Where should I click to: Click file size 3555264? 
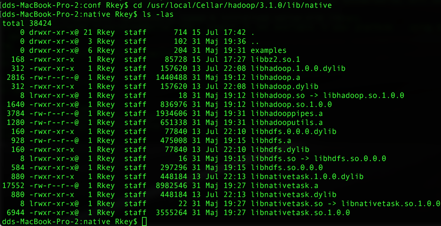coord(171,213)
